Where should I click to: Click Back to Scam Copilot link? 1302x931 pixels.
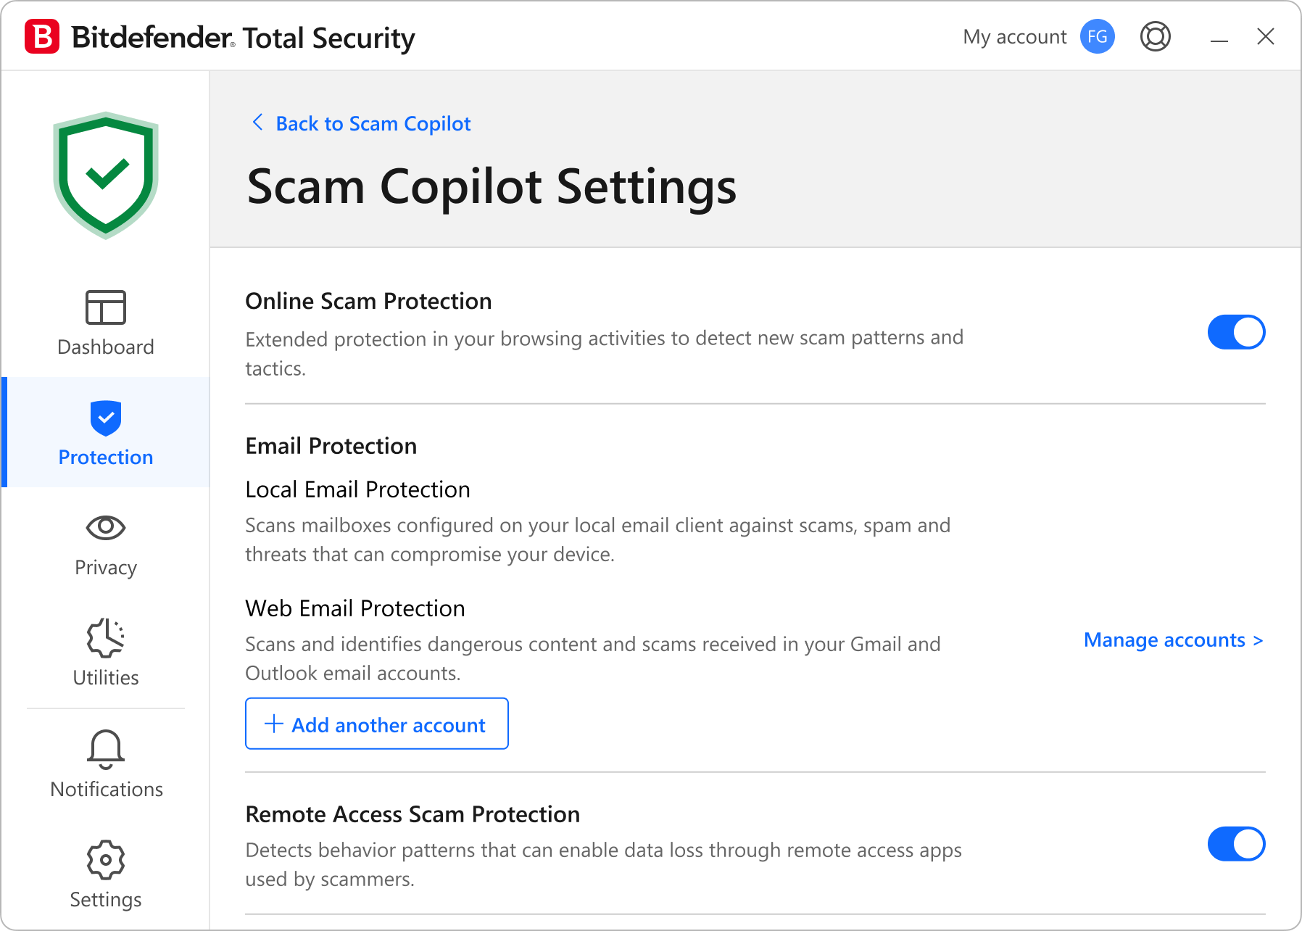click(x=372, y=123)
